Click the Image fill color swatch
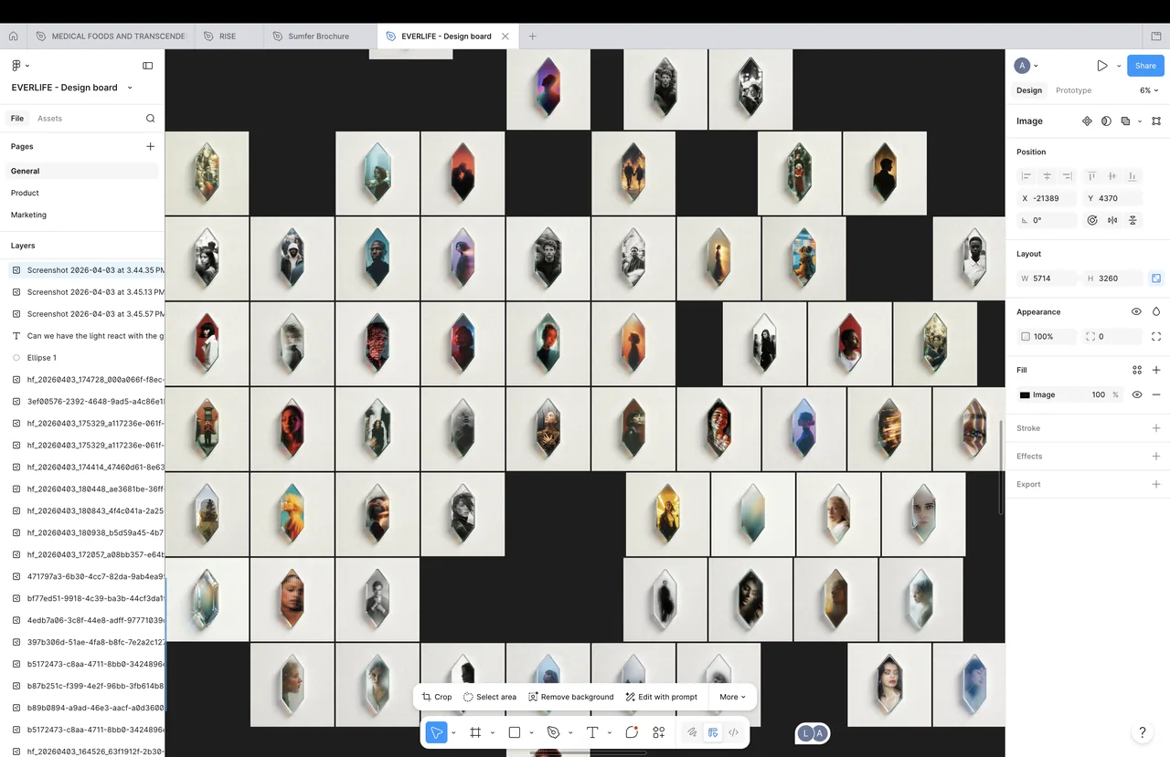Image resolution: width=1170 pixels, height=757 pixels. [x=1025, y=394]
